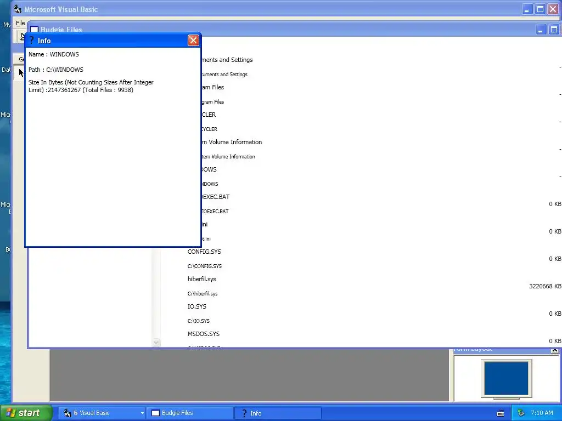Image resolution: width=562 pixels, height=421 pixels.
Task: Click the 3220668 KB size value
Action: click(545, 286)
